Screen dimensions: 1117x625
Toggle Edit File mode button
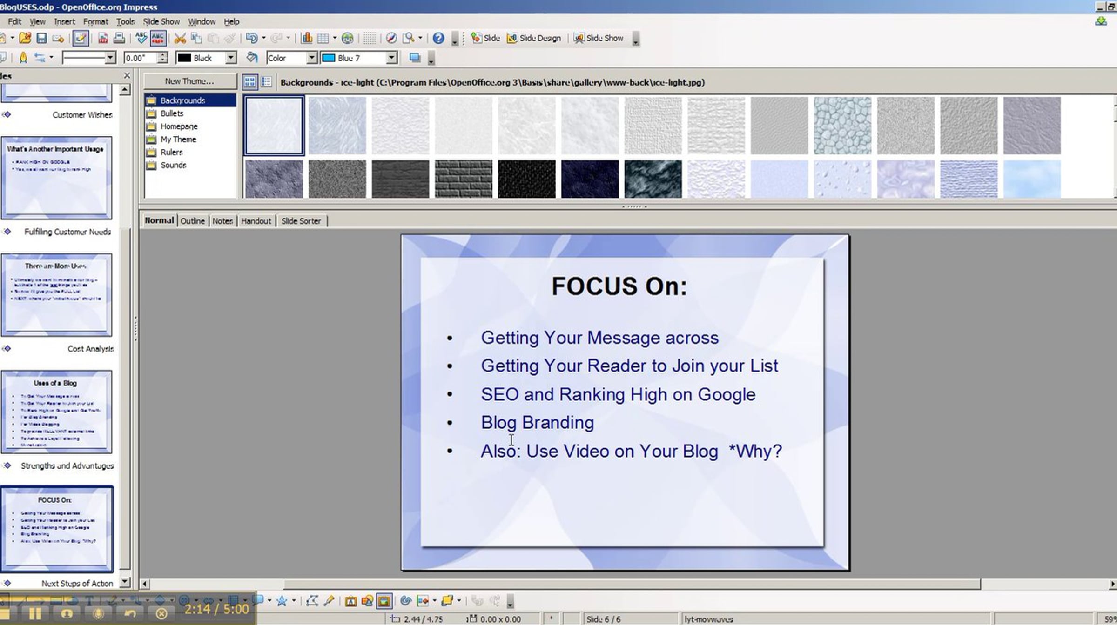81,38
